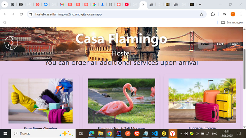Click the battery tray icon
Viewport: 246px width, 138px height.
click(x=203, y=134)
